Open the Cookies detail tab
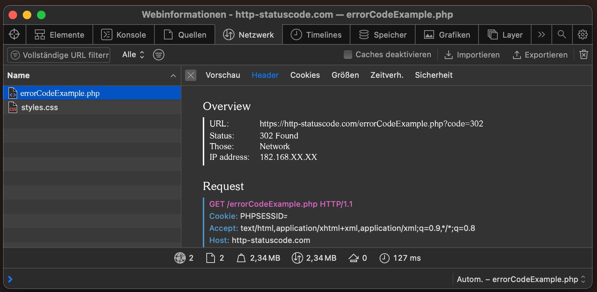 coord(305,75)
